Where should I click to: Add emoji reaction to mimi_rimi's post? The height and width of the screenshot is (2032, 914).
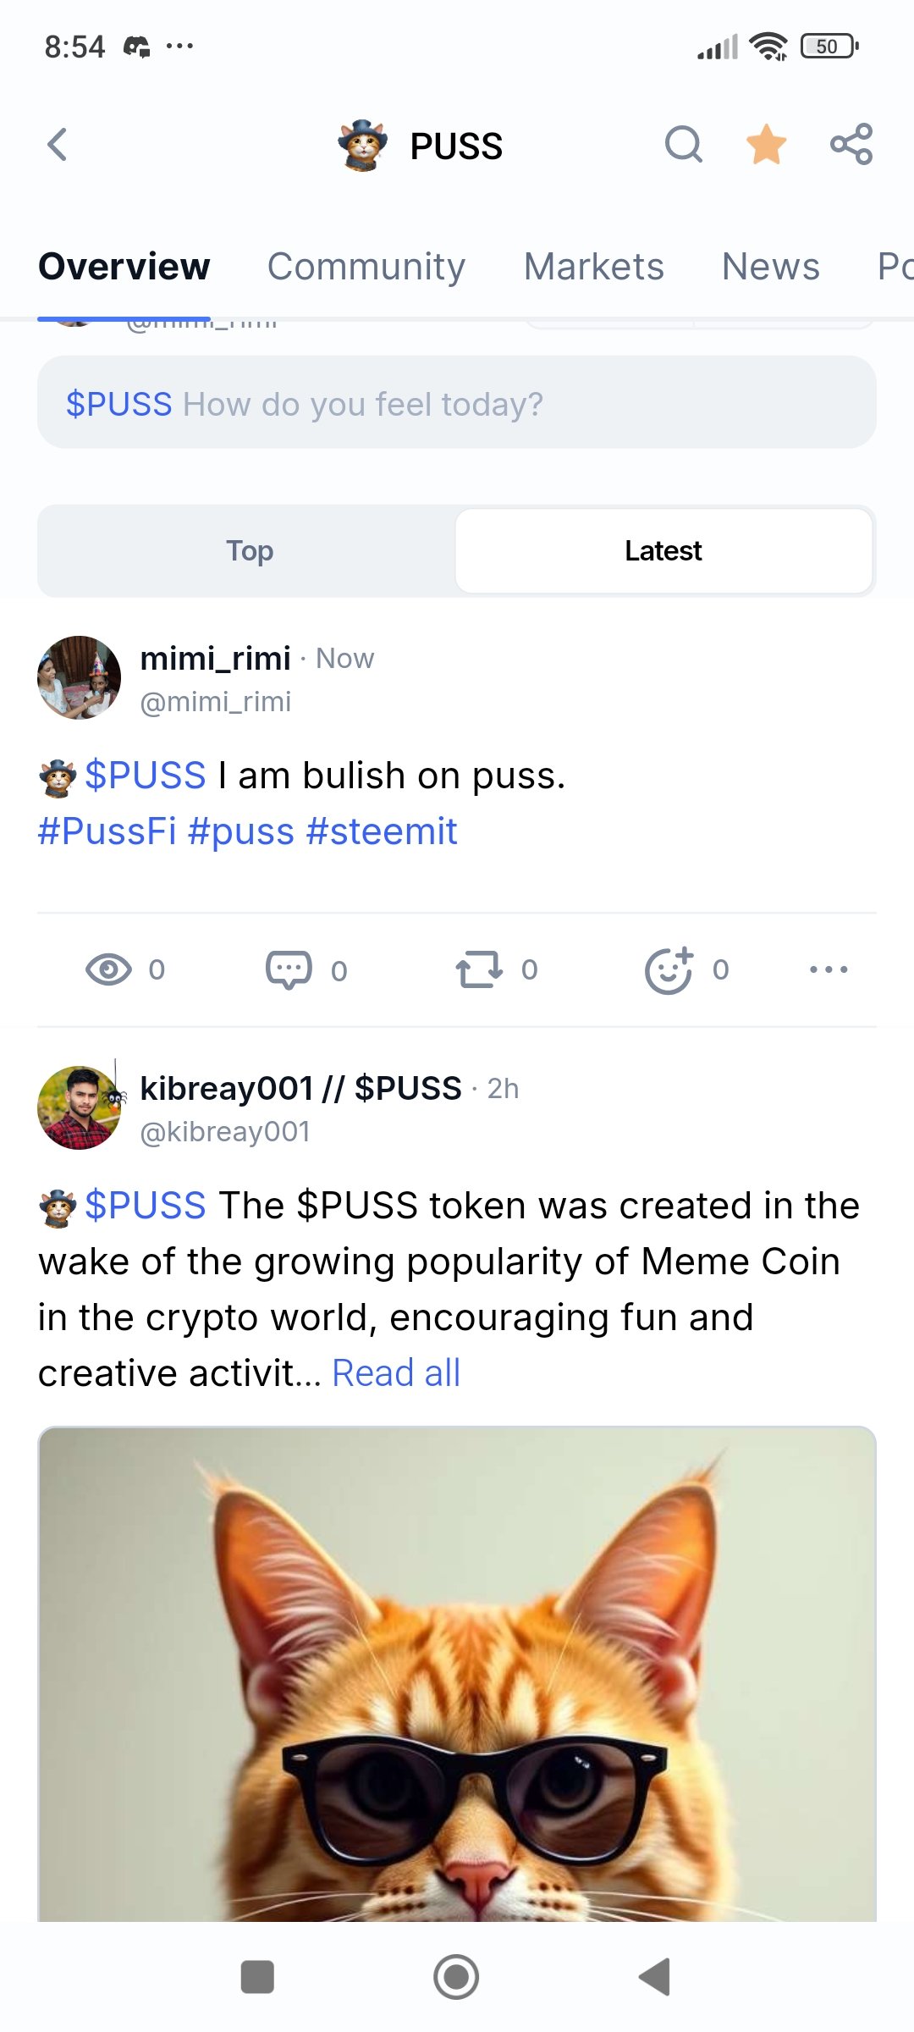[669, 969]
